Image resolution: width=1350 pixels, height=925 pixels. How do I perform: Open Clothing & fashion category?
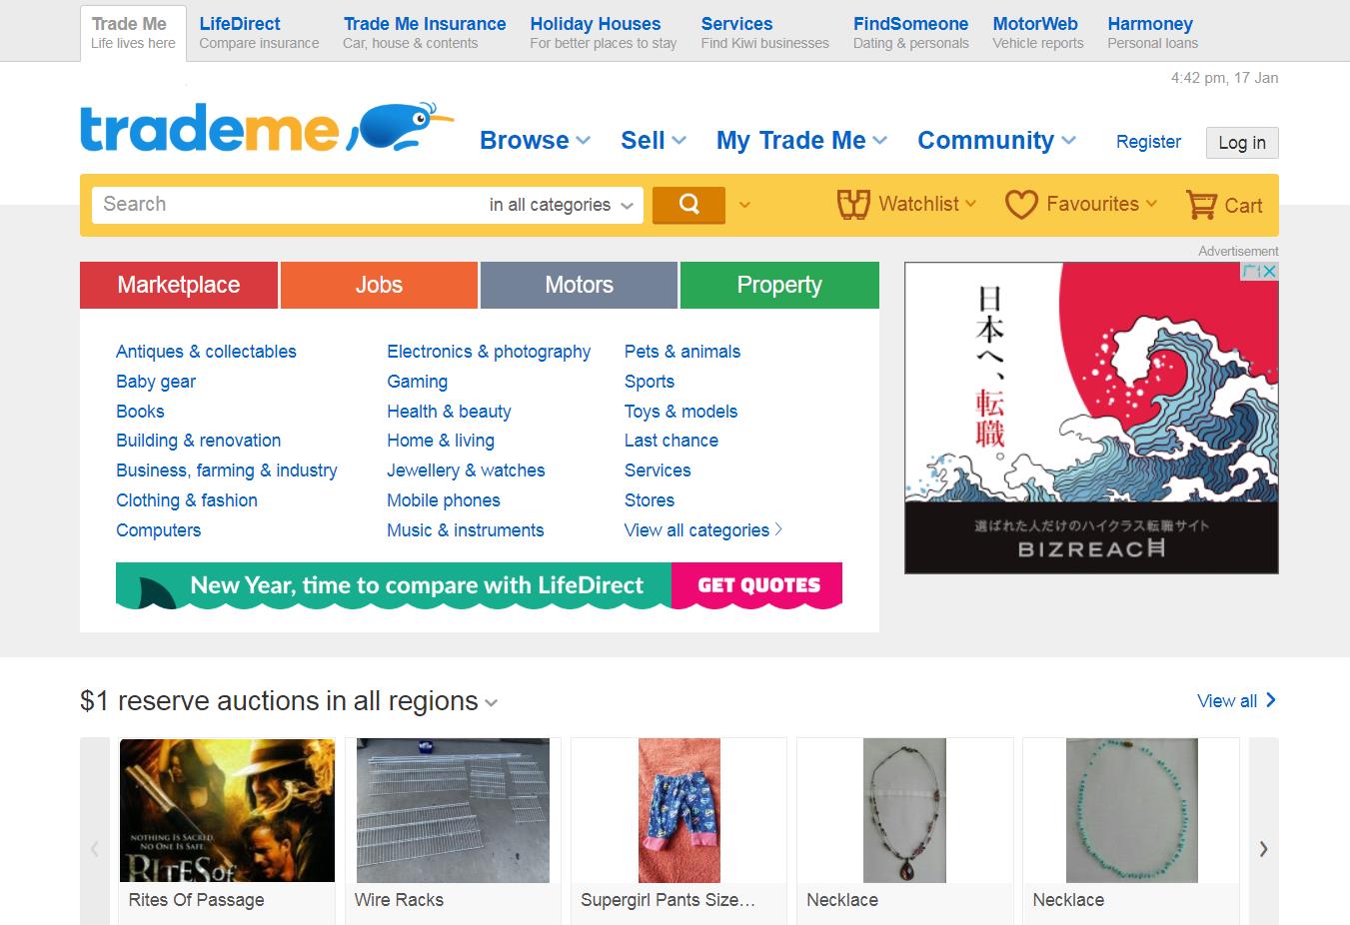point(187,500)
